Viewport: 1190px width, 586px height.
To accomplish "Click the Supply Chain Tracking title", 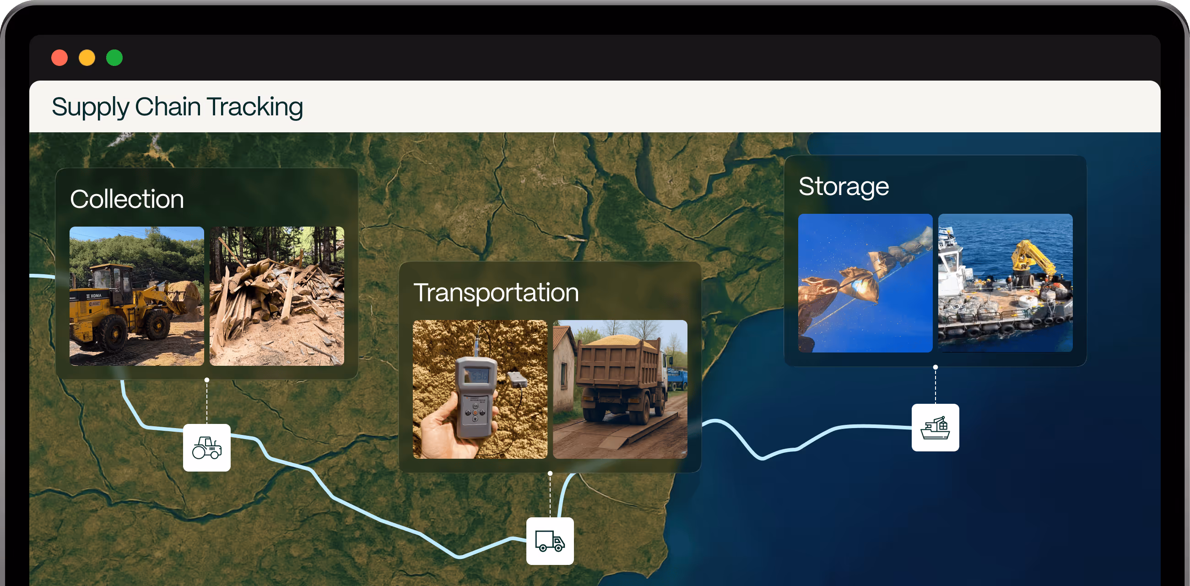I will (178, 107).
